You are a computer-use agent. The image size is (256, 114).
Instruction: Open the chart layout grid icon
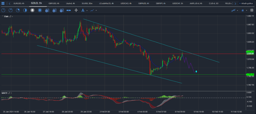click(3, 3)
